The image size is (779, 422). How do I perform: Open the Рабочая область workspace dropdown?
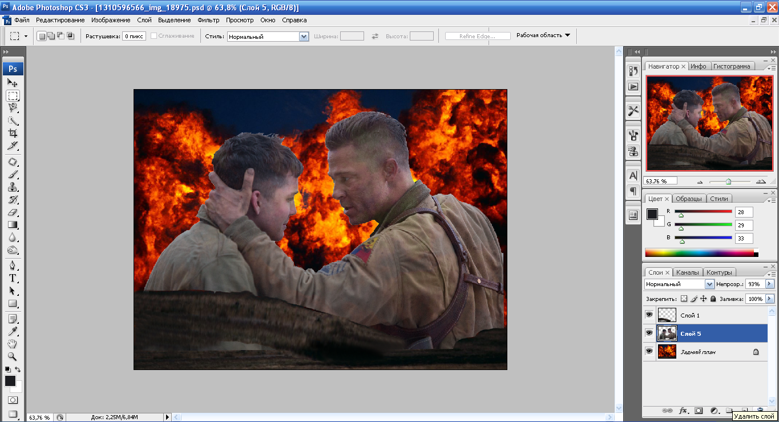(543, 35)
